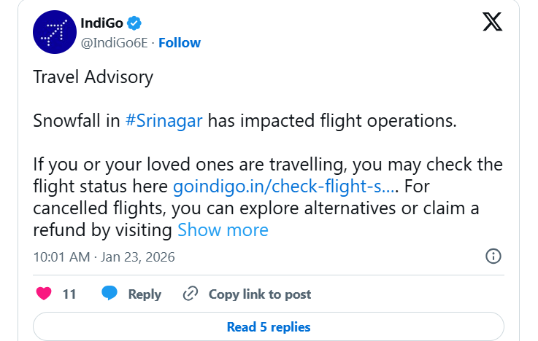
Task: Click the like count 11
Action: pyautogui.click(x=69, y=294)
